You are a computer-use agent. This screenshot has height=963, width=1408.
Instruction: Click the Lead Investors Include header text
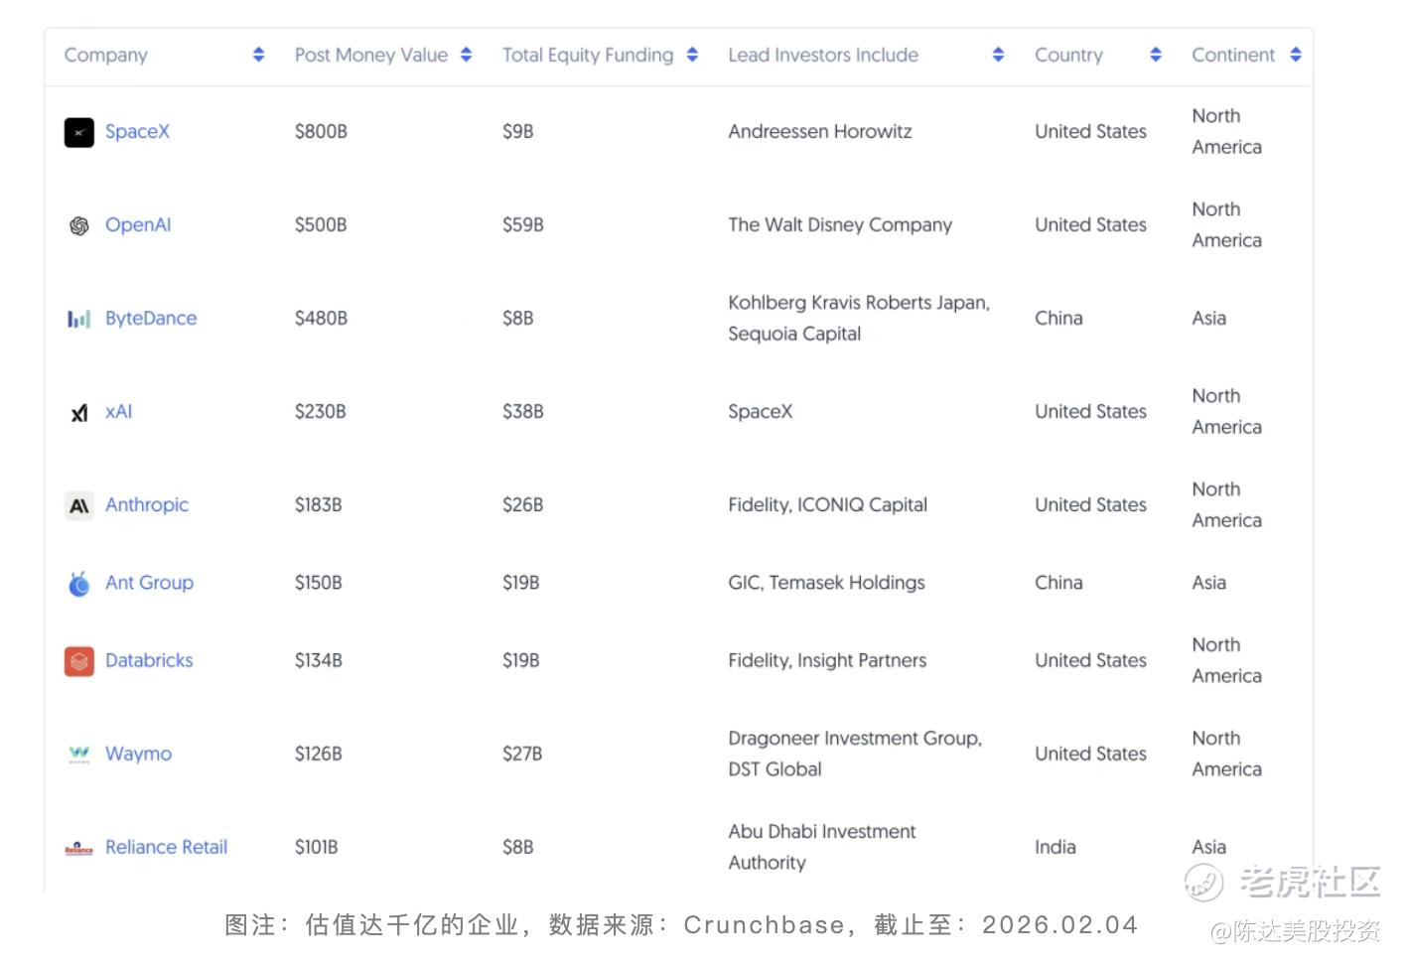click(823, 55)
